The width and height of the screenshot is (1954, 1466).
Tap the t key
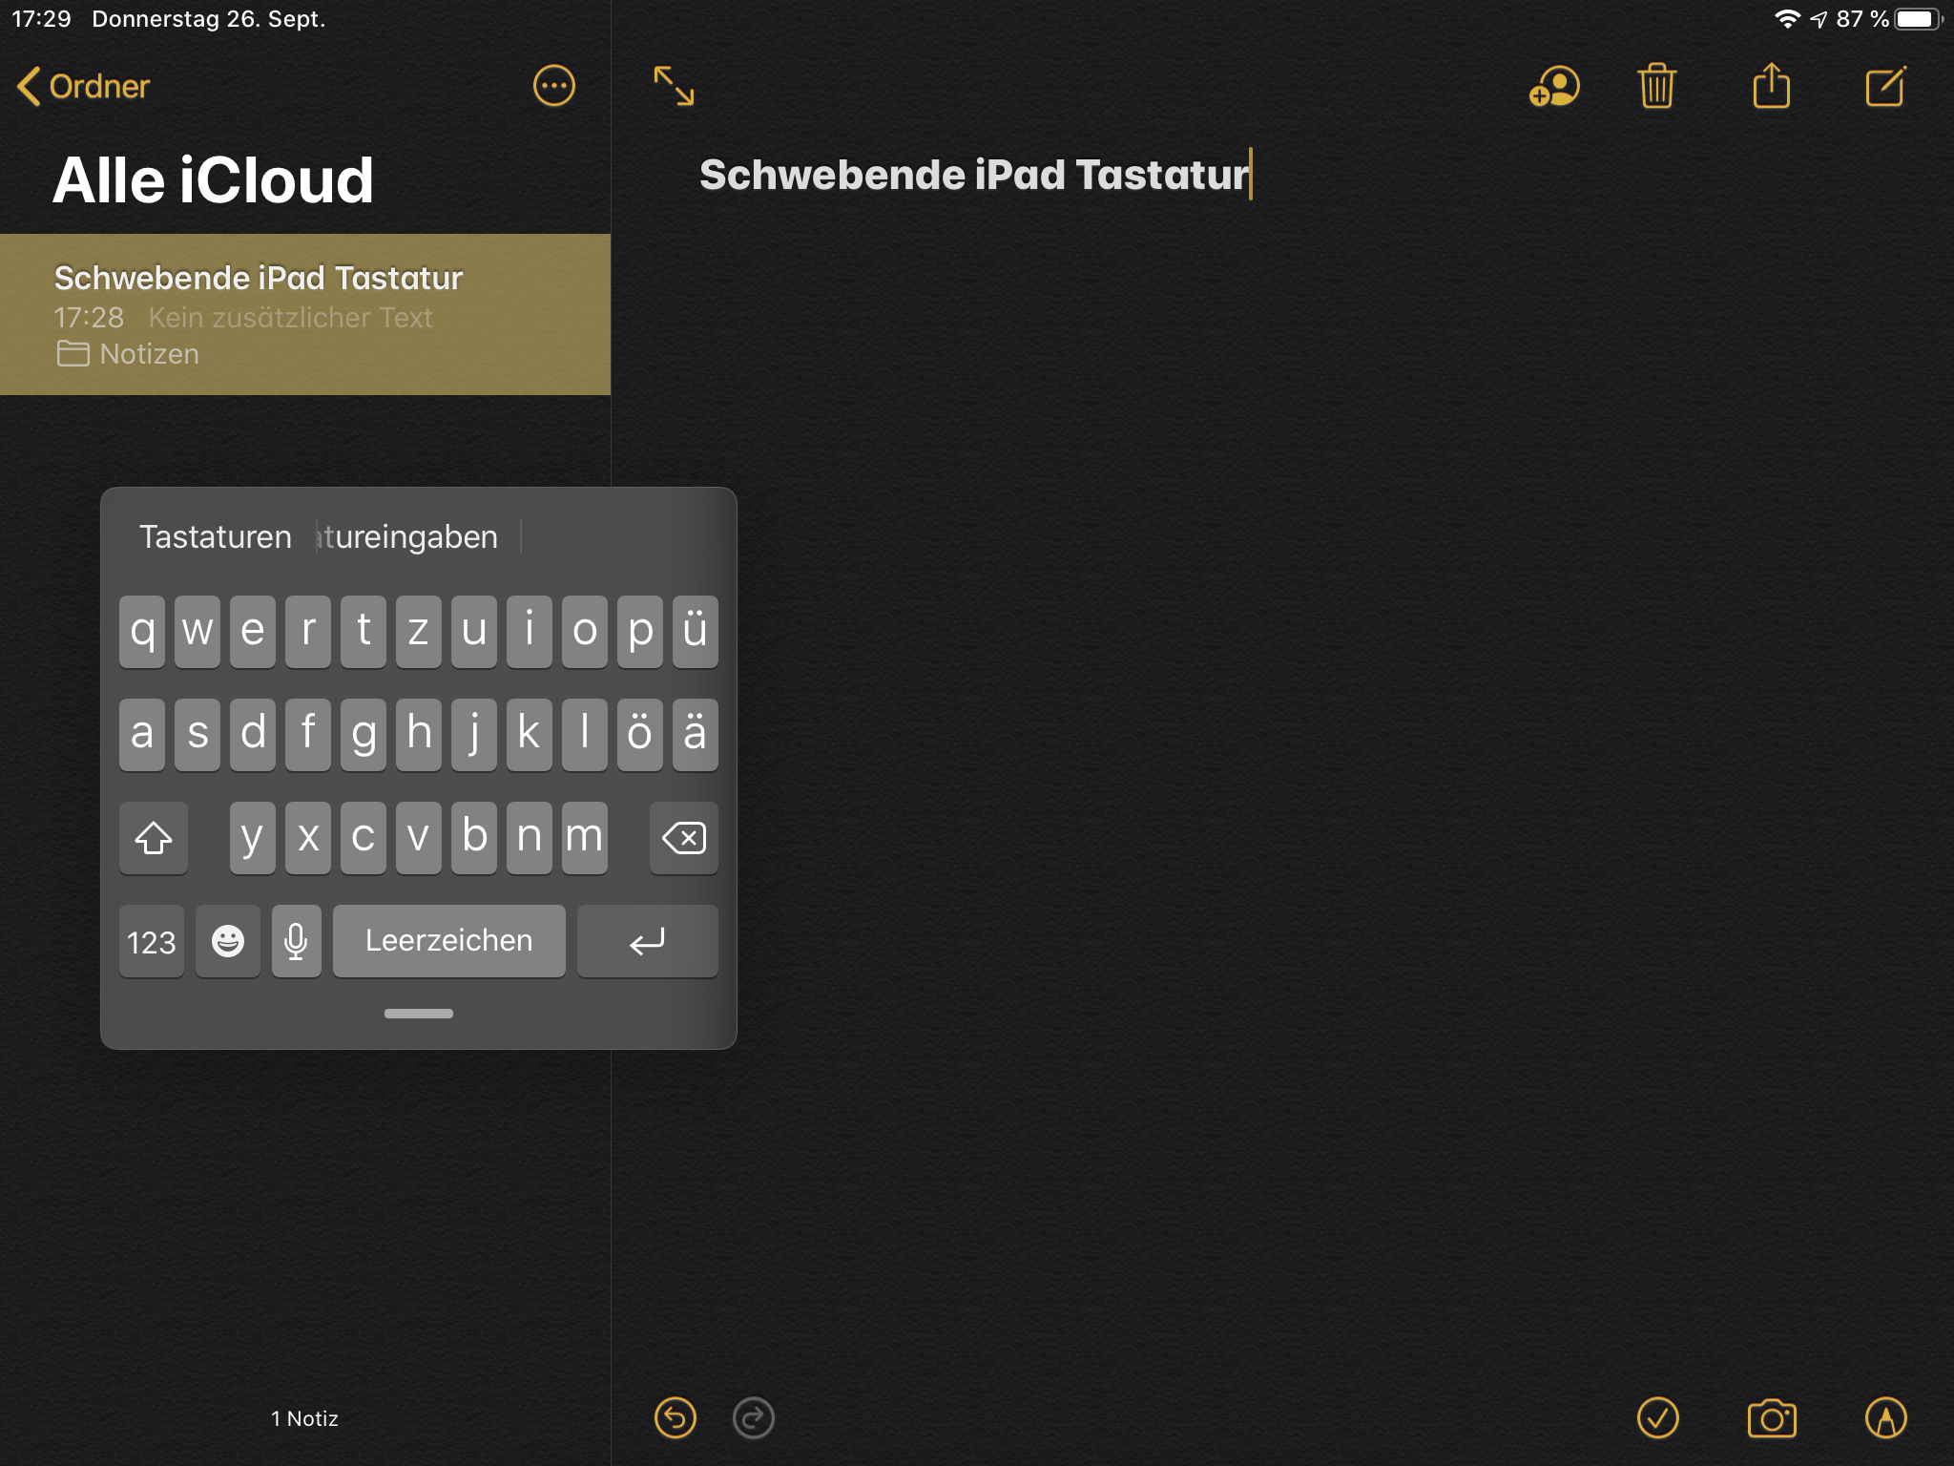pyautogui.click(x=364, y=632)
